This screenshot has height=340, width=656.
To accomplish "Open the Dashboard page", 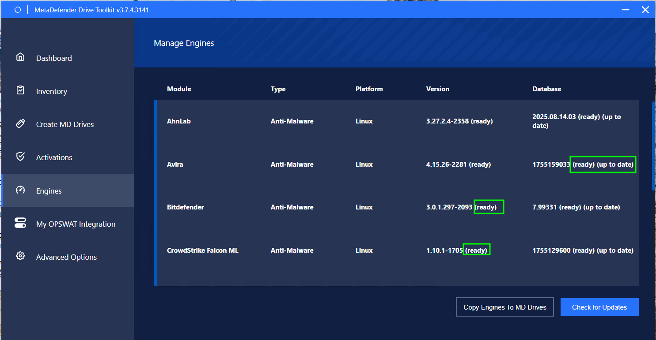I will click(68, 58).
